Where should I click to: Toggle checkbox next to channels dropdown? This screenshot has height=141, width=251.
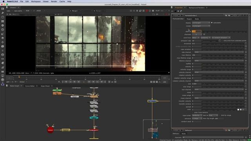204,34
